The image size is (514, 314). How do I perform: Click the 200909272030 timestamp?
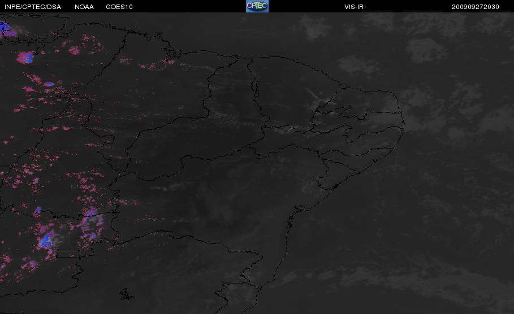[x=476, y=7]
